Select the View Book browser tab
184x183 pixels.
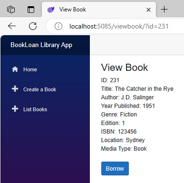point(99,10)
